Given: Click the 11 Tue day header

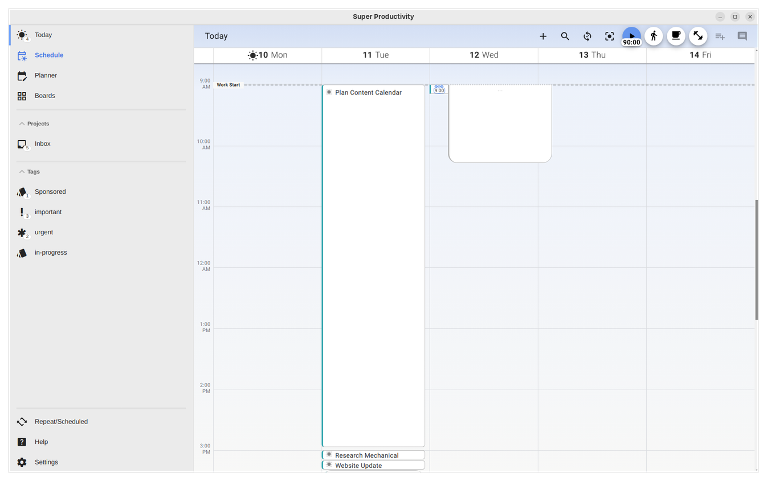Looking at the screenshot, I should [376, 55].
